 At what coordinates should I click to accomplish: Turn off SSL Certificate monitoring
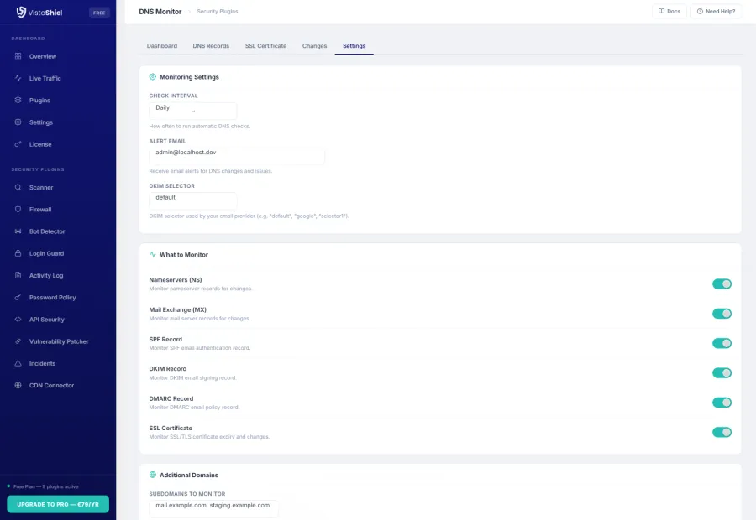(722, 432)
